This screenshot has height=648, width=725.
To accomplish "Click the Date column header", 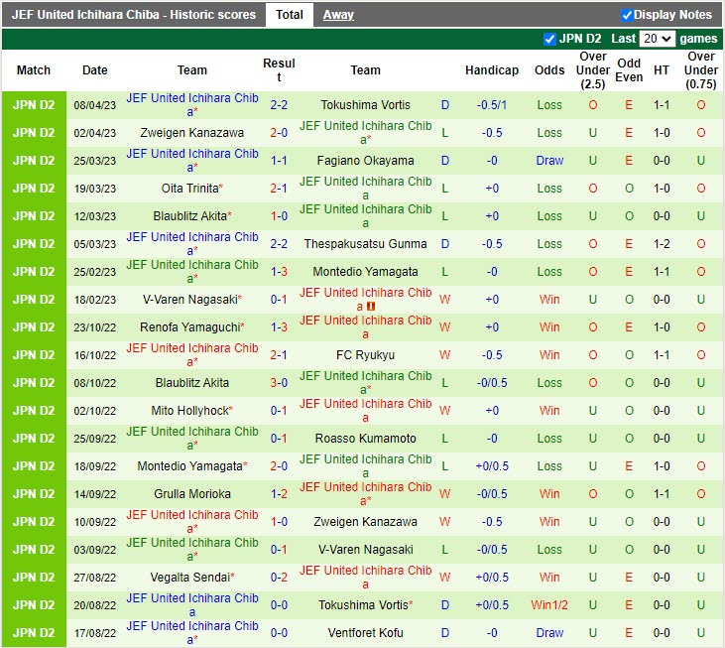I will point(95,70).
